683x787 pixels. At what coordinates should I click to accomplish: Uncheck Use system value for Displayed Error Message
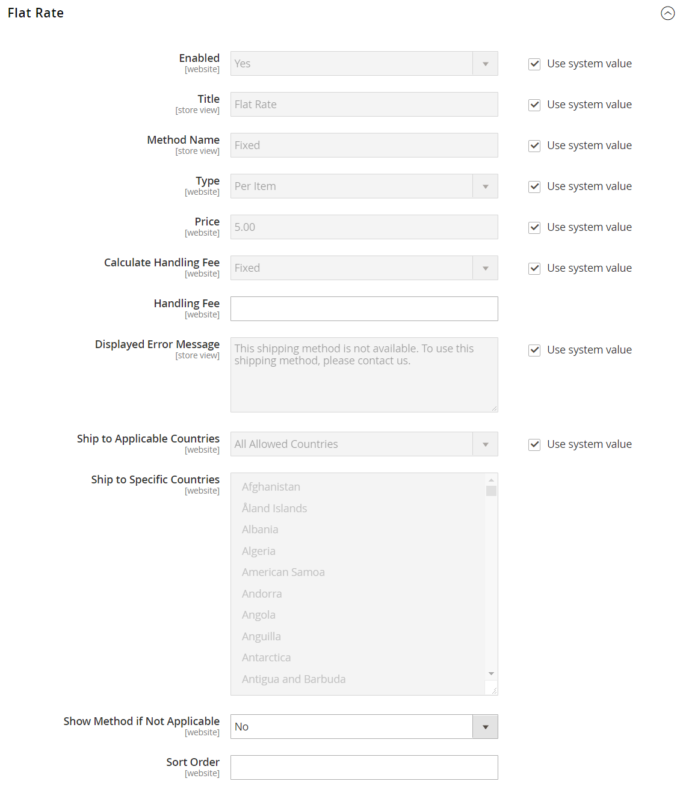[534, 350]
